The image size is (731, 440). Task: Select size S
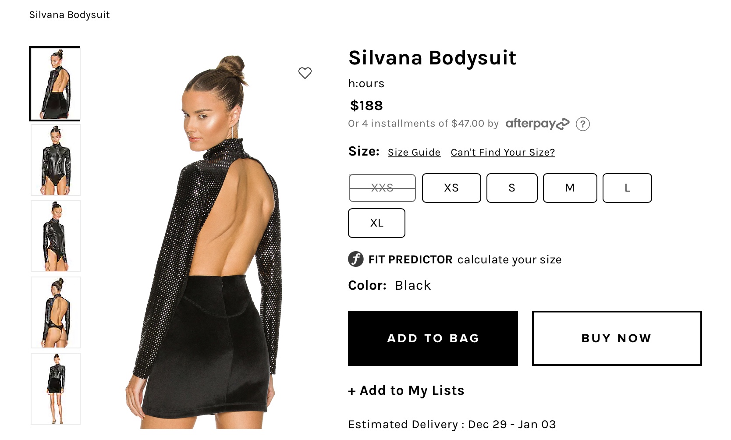(511, 188)
